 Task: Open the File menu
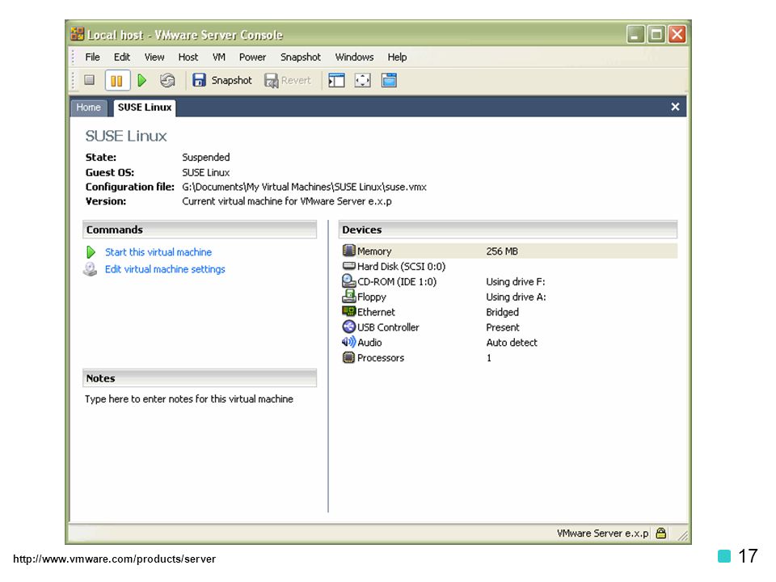pos(92,57)
